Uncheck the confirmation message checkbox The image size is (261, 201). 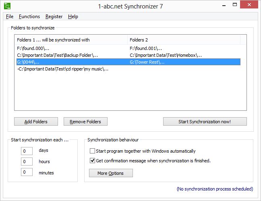(x=93, y=161)
